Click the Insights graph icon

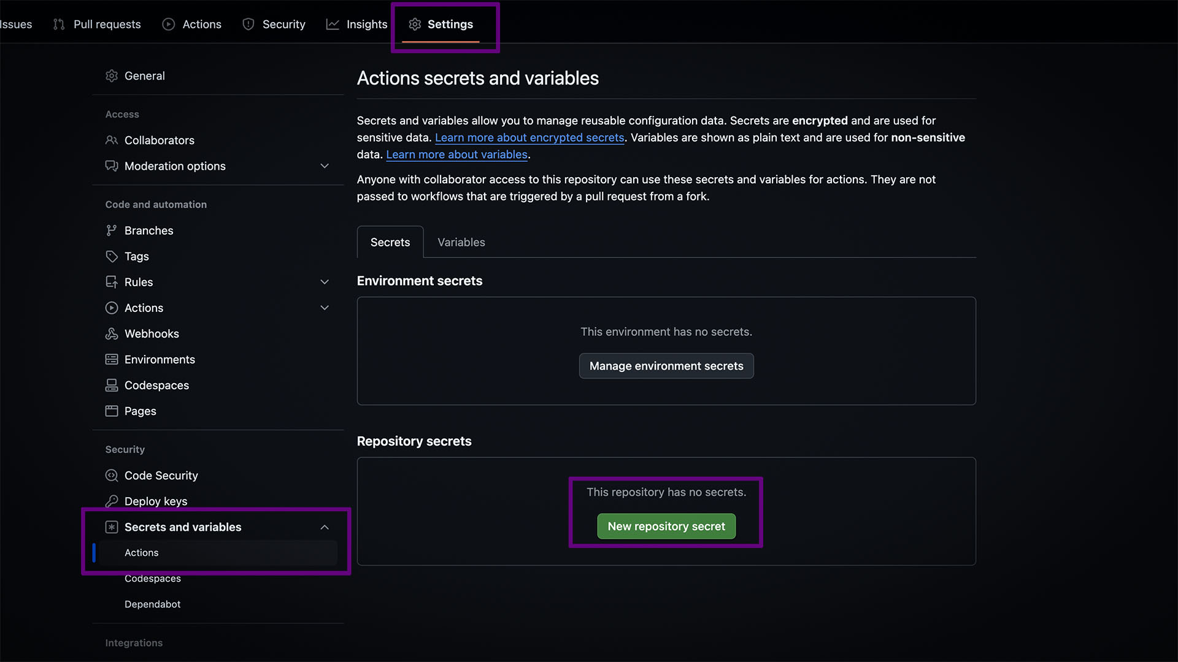[x=332, y=24]
